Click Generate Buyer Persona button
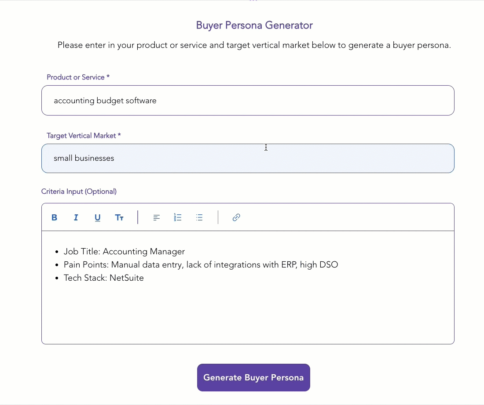484x405 pixels. pyautogui.click(x=253, y=378)
